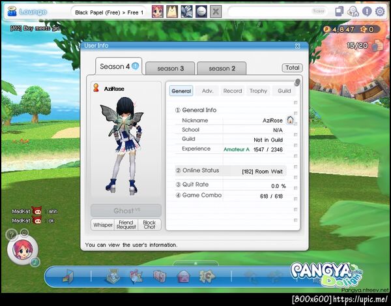391x306 pixels.
Task: Click the Whisper button
Action: click(103, 225)
